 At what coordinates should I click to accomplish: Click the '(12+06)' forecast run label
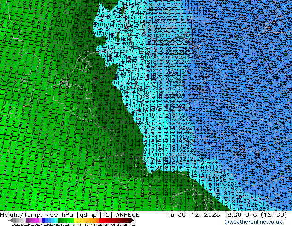click(274, 215)
